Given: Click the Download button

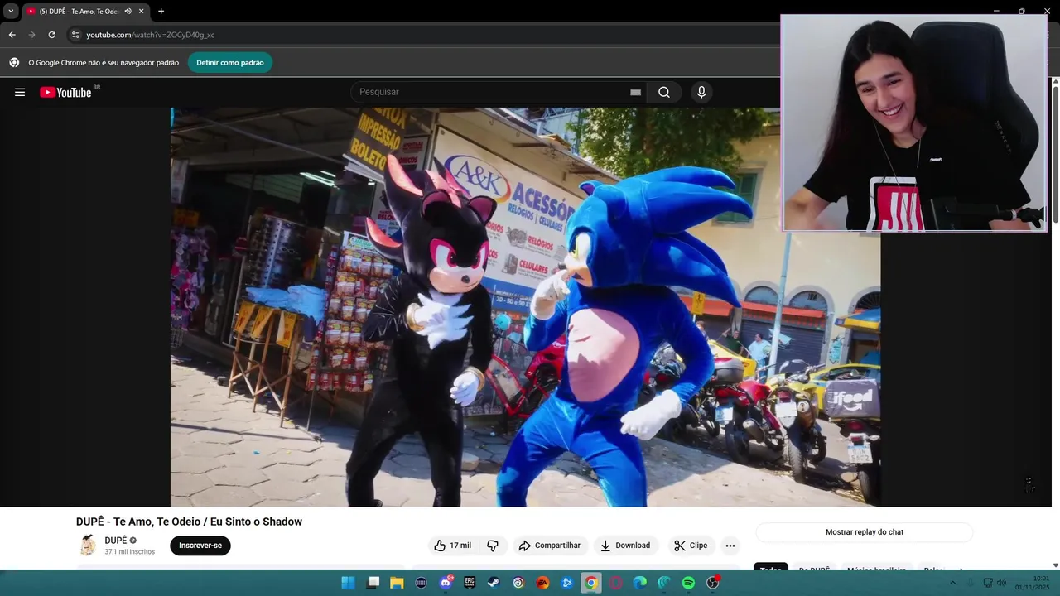Looking at the screenshot, I should pos(625,546).
